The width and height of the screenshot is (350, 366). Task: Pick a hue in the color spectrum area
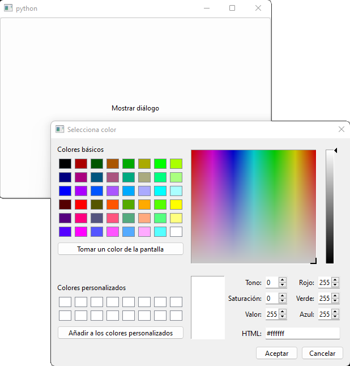(253, 207)
